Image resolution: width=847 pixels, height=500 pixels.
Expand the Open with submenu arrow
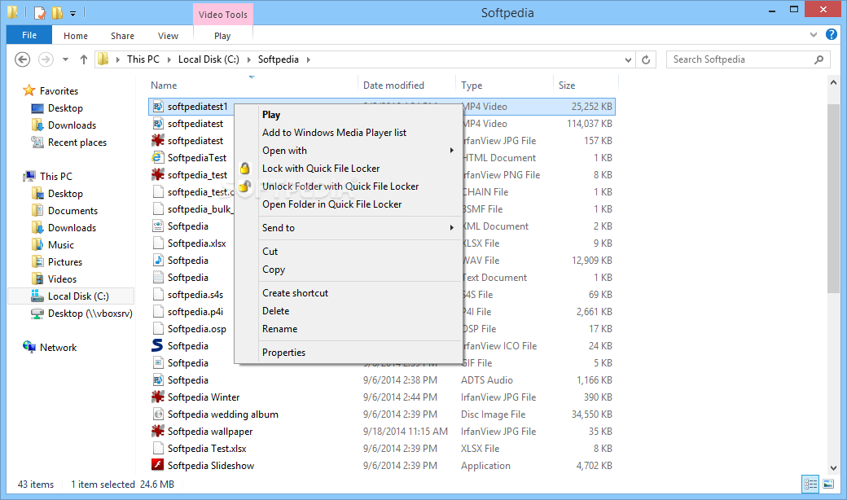451,150
